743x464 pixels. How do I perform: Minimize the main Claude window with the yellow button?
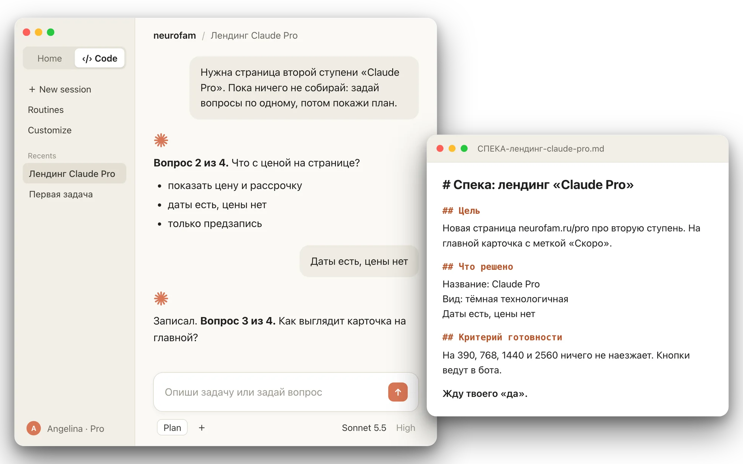[39, 32]
